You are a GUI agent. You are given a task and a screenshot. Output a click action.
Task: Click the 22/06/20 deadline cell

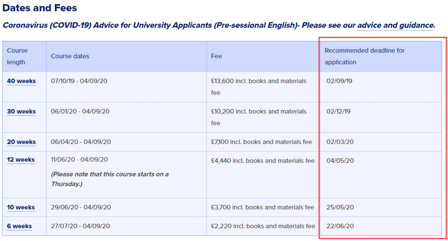[x=381, y=226]
